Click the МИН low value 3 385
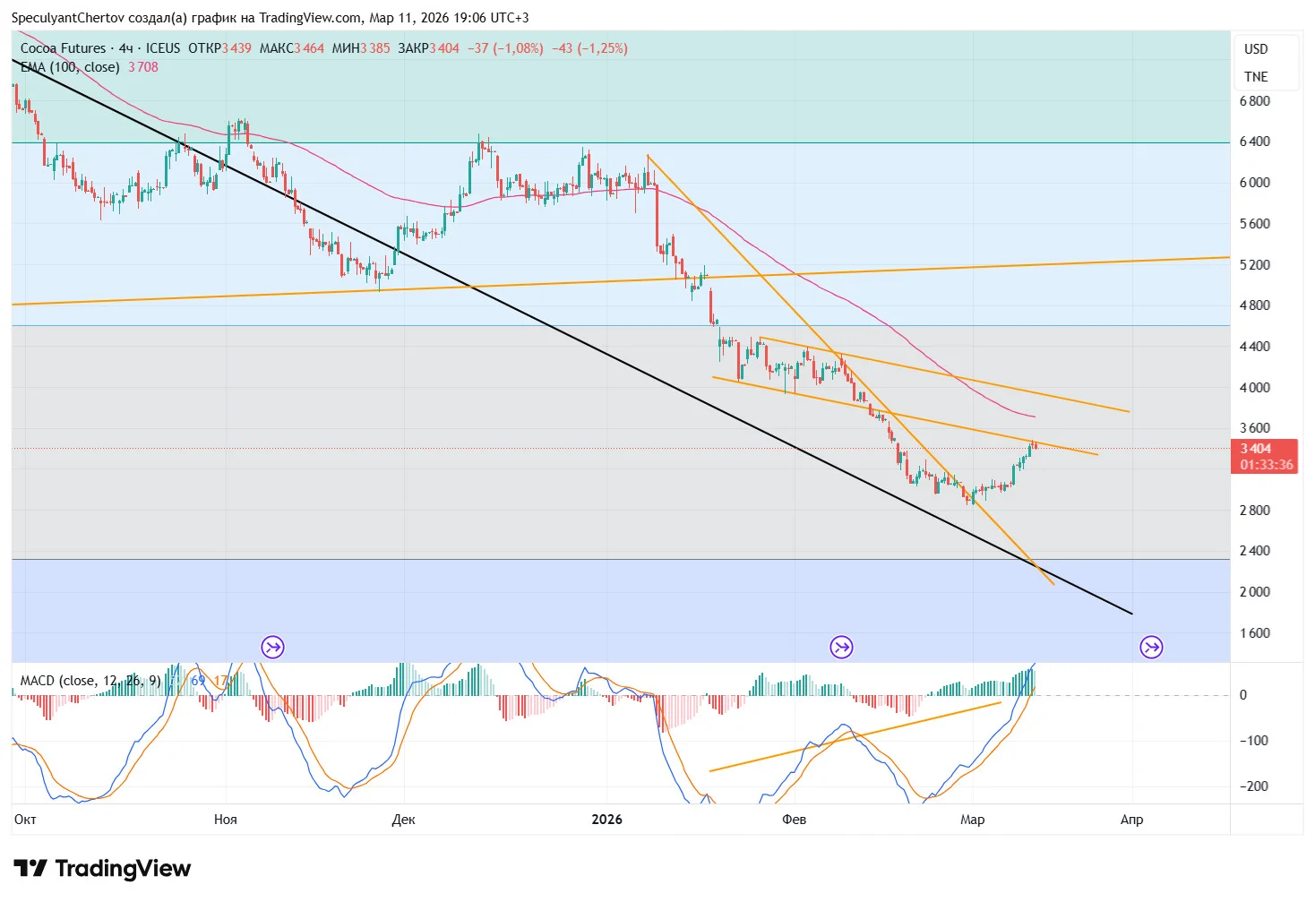1315x902 pixels. tap(375, 48)
